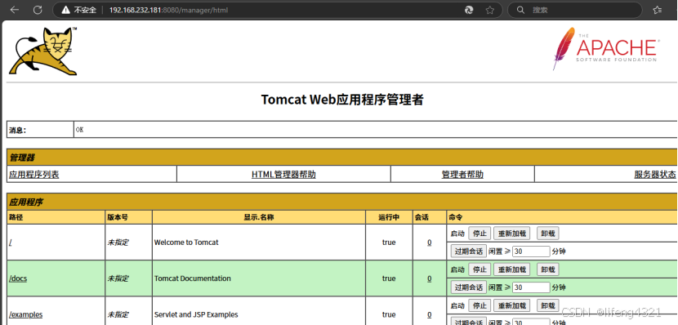678x325 pixels.
Task: Reload the /docs application
Action: 512,269
